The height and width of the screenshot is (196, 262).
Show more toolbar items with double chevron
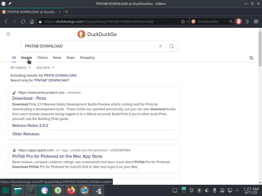pyautogui.click(x=247, y=21)
